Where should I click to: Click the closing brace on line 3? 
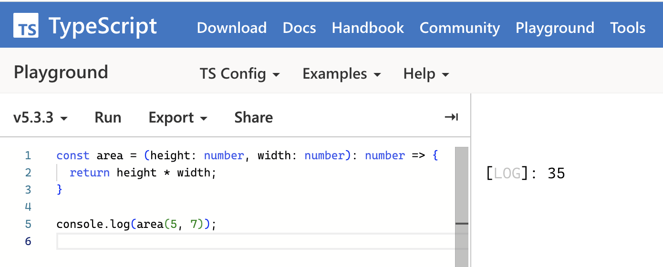[x=59, y=190]
